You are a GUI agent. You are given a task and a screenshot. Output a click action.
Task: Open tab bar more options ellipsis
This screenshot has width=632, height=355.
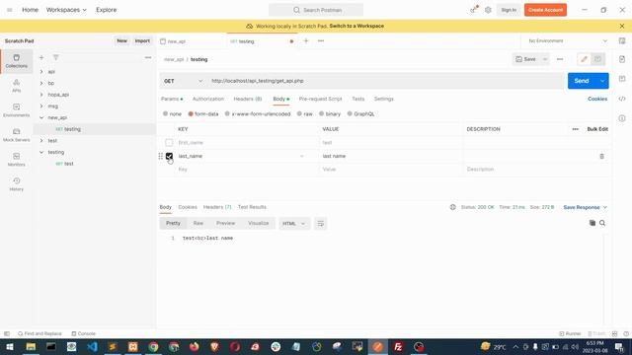click(x=321, y=40)
